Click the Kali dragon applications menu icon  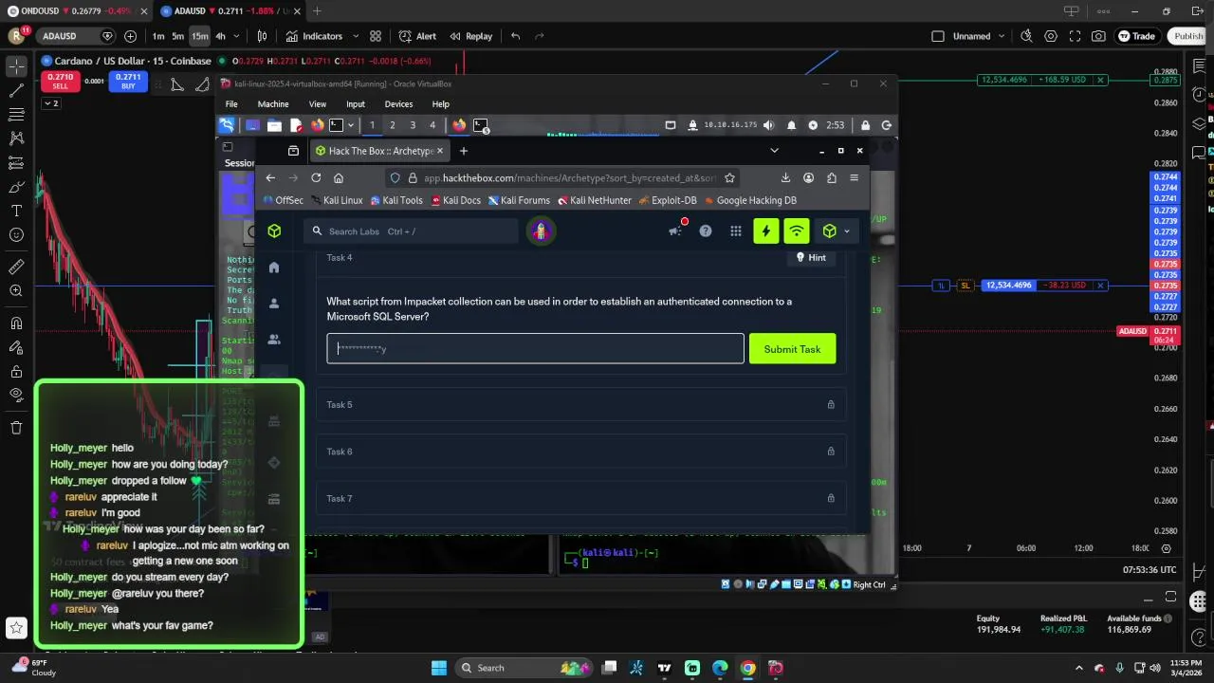pos(227,125)
